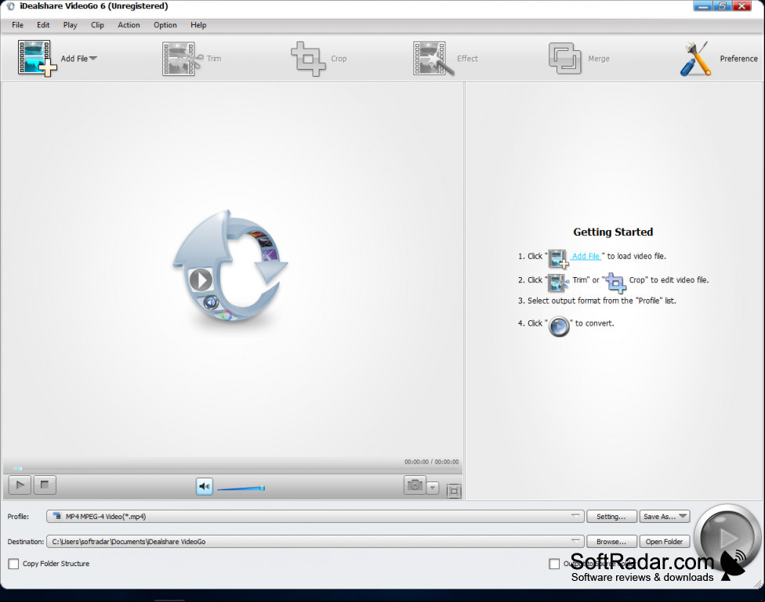The image size is (765, 602).
Task: Mute audio with the speaker icon
Action: coord(205,486)
